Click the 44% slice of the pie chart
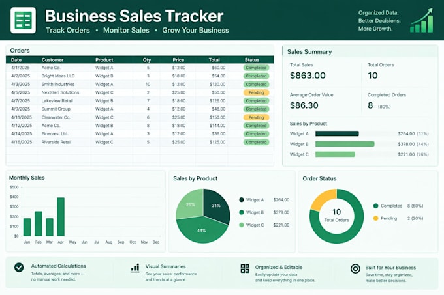Screen dimensions: 444x295 [202, 229]
